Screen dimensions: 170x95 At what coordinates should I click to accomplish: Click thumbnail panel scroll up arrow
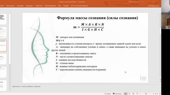tap(10, 13)
